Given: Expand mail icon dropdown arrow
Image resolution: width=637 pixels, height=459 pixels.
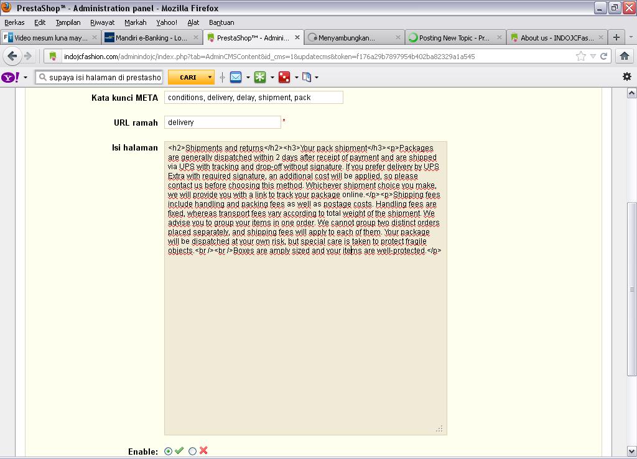Looking at the screenshot, I should pos(248,77).
